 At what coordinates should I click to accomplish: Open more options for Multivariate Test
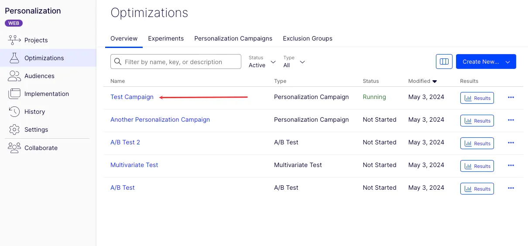pos(511,165)
